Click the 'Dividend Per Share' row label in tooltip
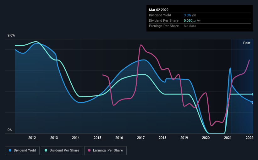 point(163,20)
